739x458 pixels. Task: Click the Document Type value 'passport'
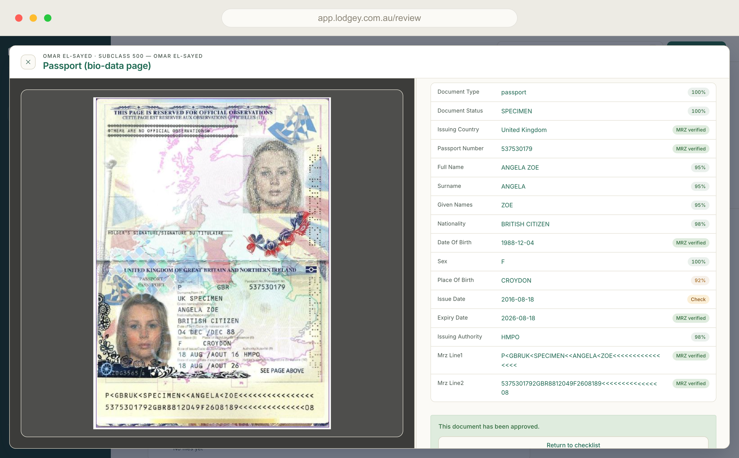(514, 92)
